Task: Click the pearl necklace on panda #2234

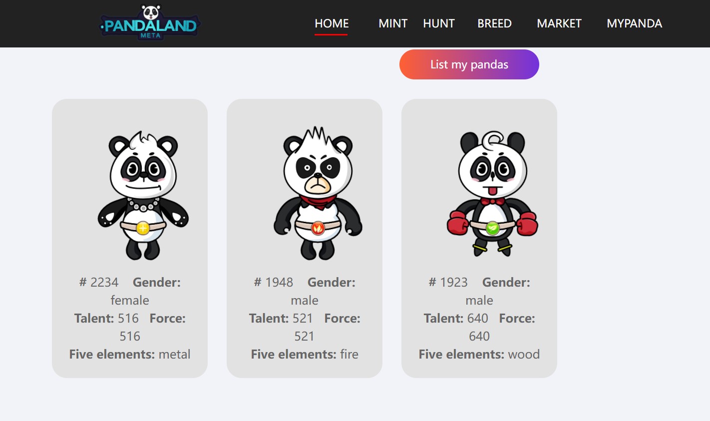Action: coord(143,205)
